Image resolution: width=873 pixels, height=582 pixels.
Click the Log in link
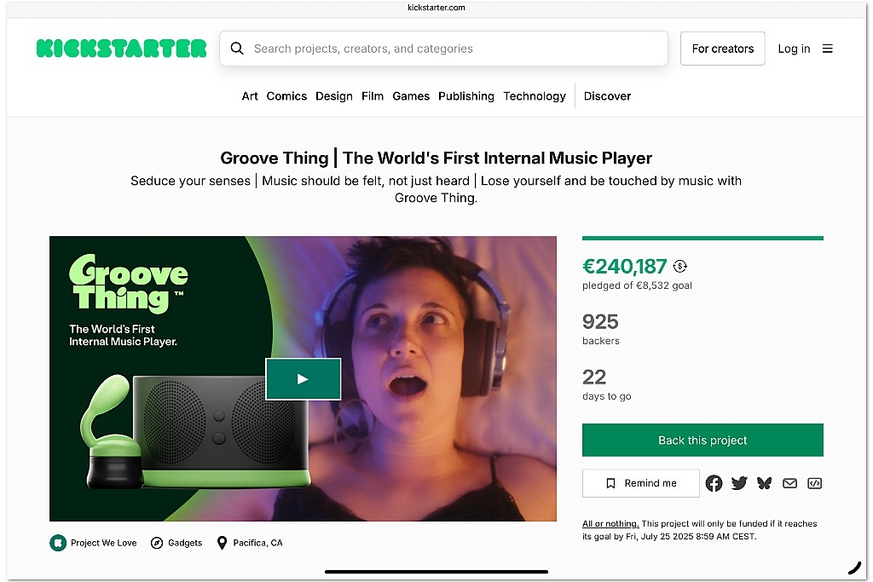[794, 49]
